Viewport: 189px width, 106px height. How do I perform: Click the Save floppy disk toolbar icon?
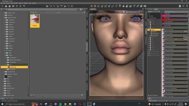(13, 6)
